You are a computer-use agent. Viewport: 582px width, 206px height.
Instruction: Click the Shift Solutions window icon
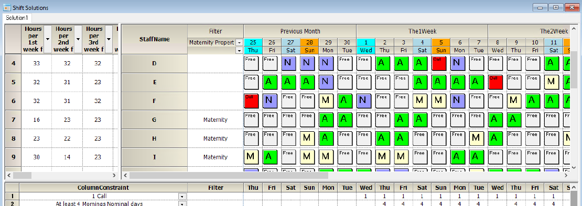pos(6,7)
